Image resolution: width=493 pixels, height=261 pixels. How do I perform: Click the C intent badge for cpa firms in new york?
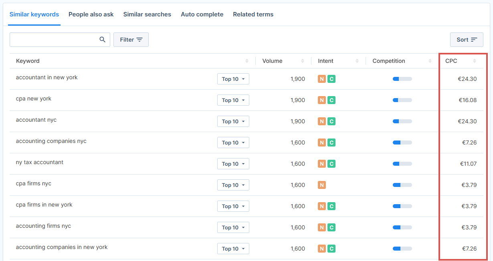tap(331, 206)
